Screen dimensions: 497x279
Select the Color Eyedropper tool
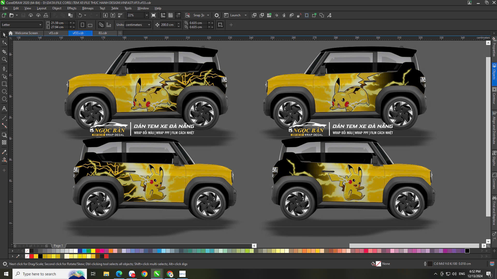tap(4, 152)
